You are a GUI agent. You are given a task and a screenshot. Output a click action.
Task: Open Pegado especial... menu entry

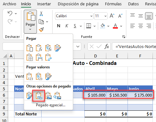point(51,105)
